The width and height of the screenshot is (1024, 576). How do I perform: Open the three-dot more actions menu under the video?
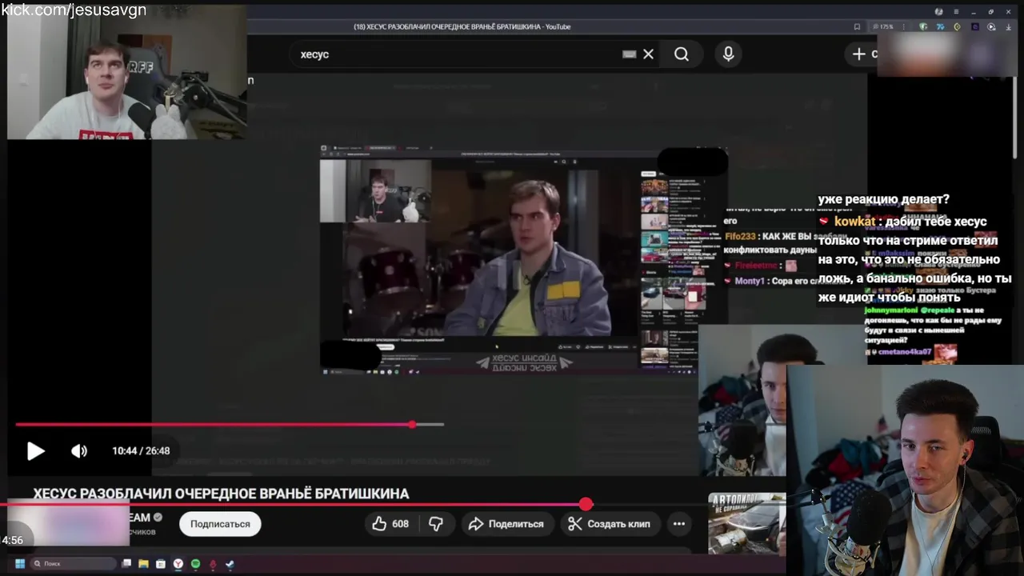(x=679, y=524)
